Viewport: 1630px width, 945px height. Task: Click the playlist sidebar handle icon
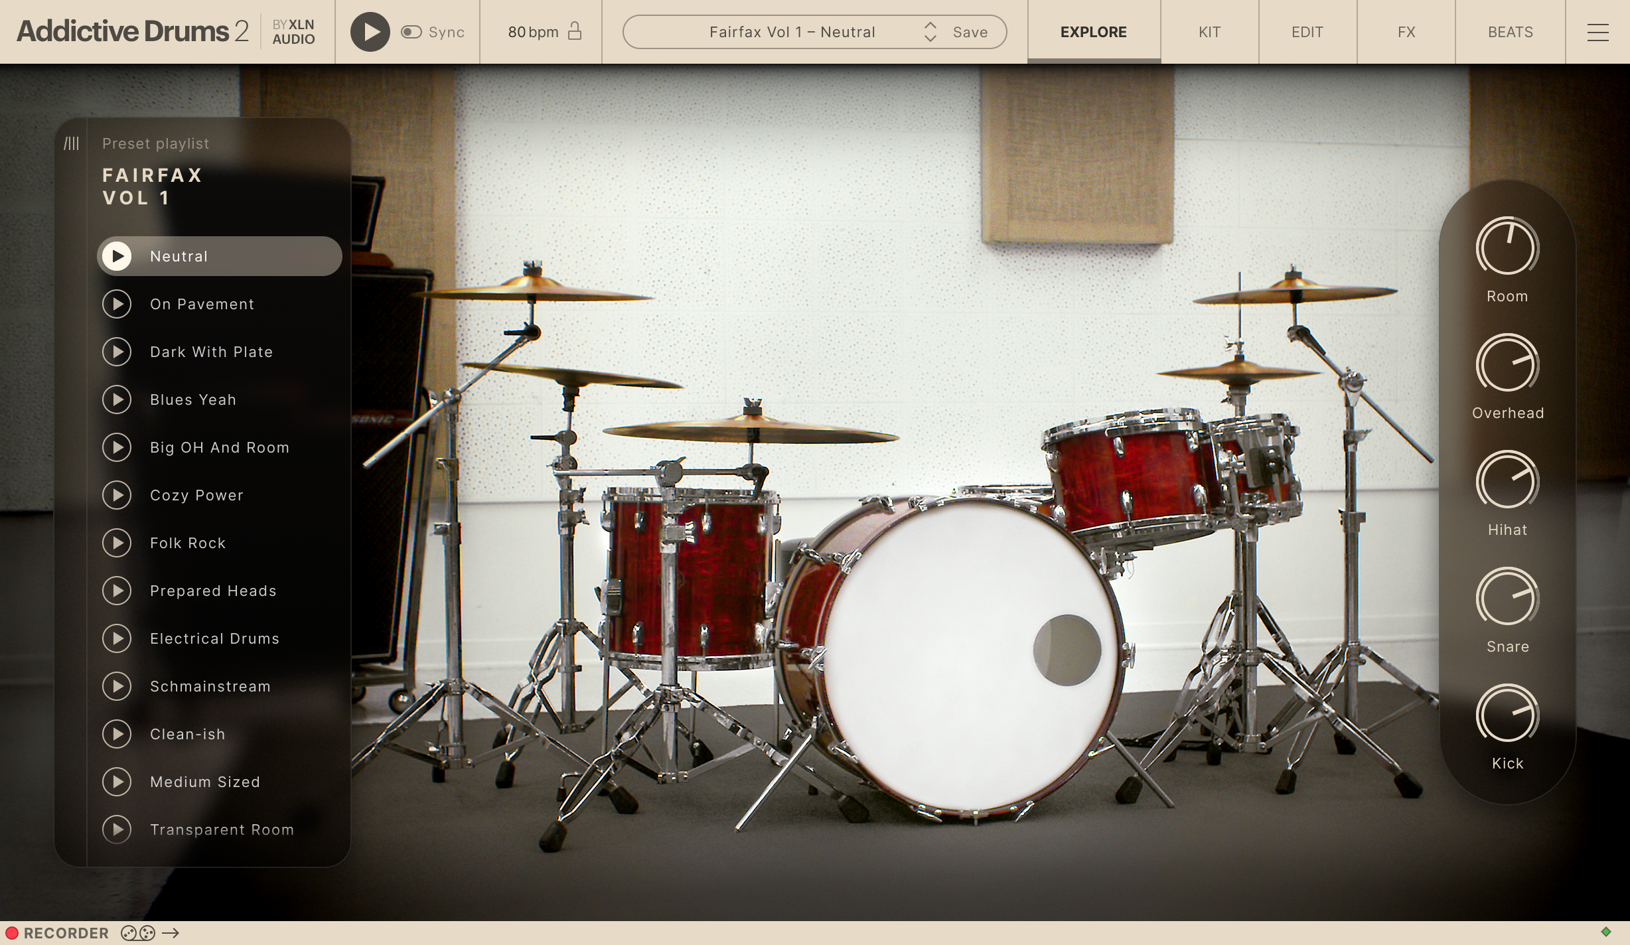[x=71, y=143]
